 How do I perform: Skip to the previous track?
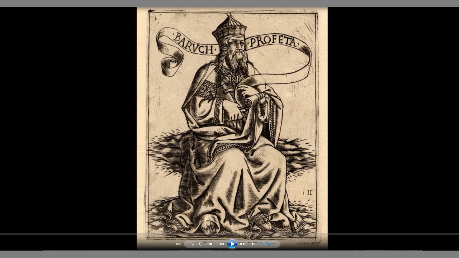coord(222,244)
